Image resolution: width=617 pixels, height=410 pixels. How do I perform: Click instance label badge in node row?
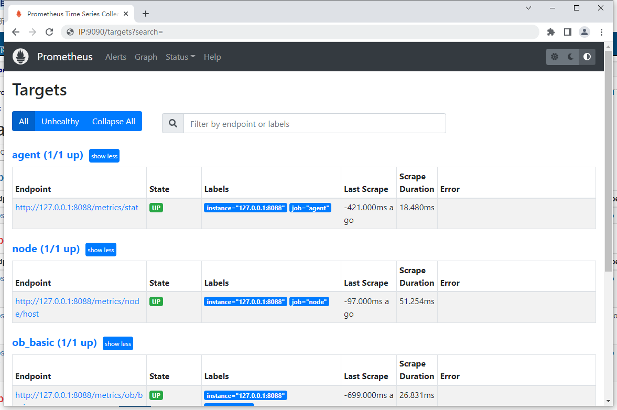coord(245,302)
